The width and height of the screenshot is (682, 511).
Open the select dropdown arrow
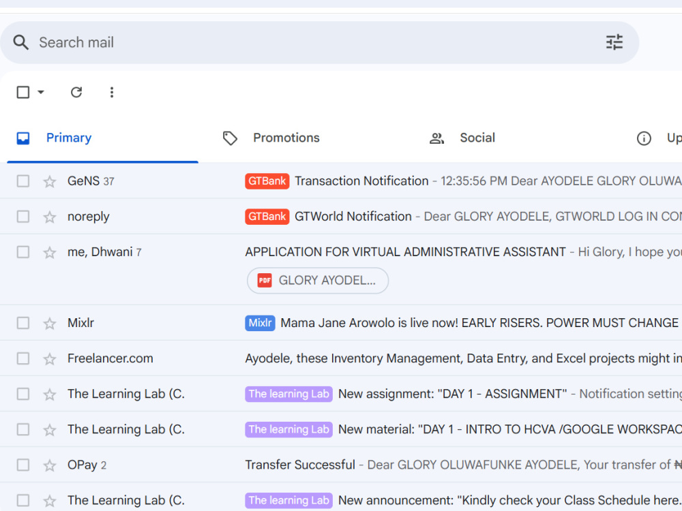[x=41, y=92]
